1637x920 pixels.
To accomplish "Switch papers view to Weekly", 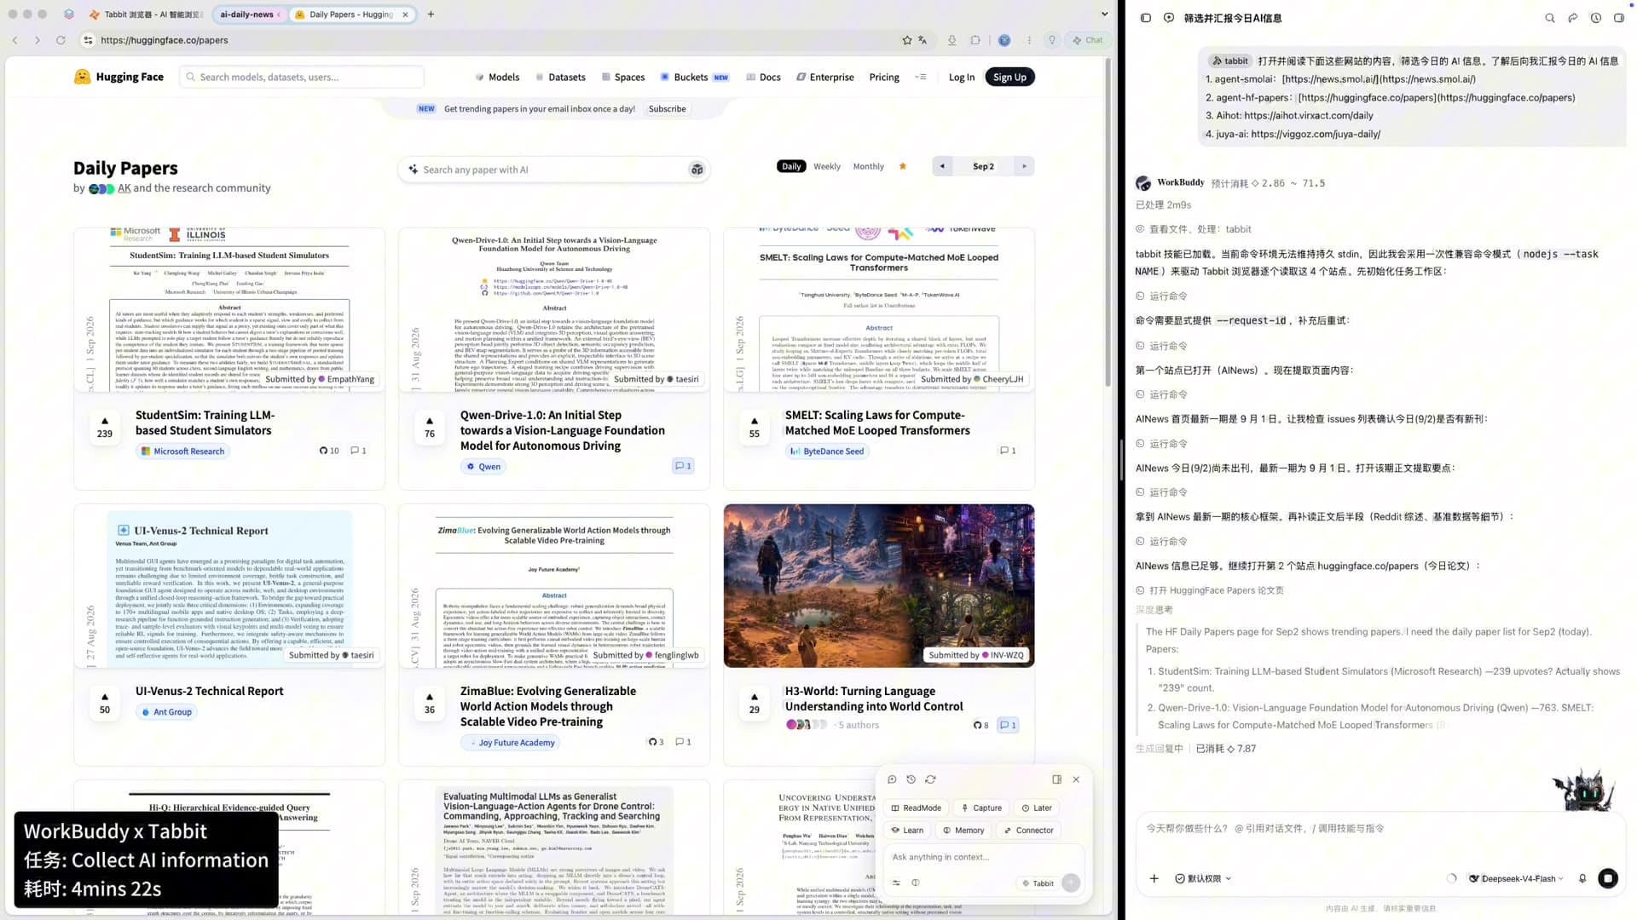I will pyautogui.click(x=827, y=167).
